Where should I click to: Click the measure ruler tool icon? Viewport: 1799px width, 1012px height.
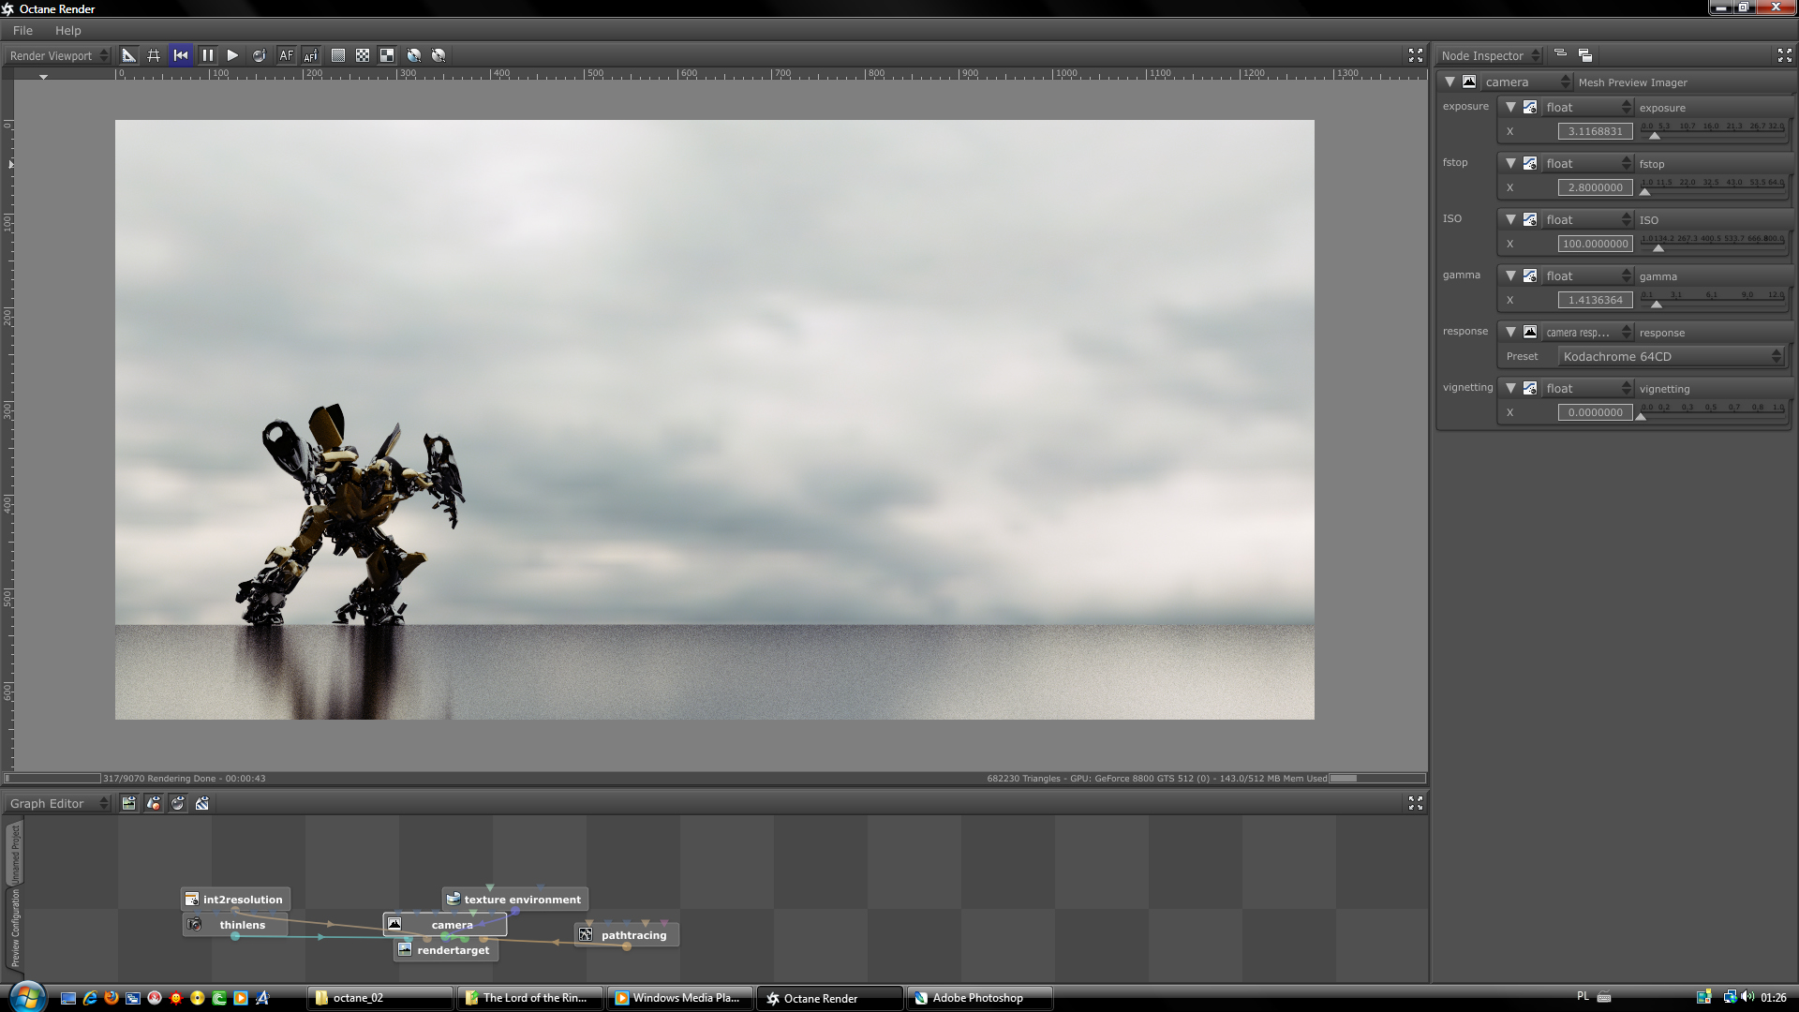coord(129,55)
